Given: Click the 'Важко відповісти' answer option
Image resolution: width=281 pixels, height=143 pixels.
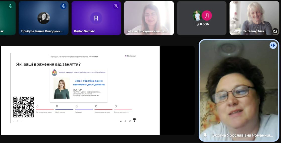Looking at the screenshot, I should [121, 112].
